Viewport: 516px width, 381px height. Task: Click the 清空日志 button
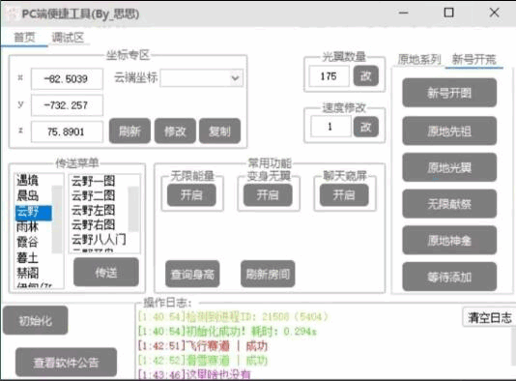[x=489, y=317]
